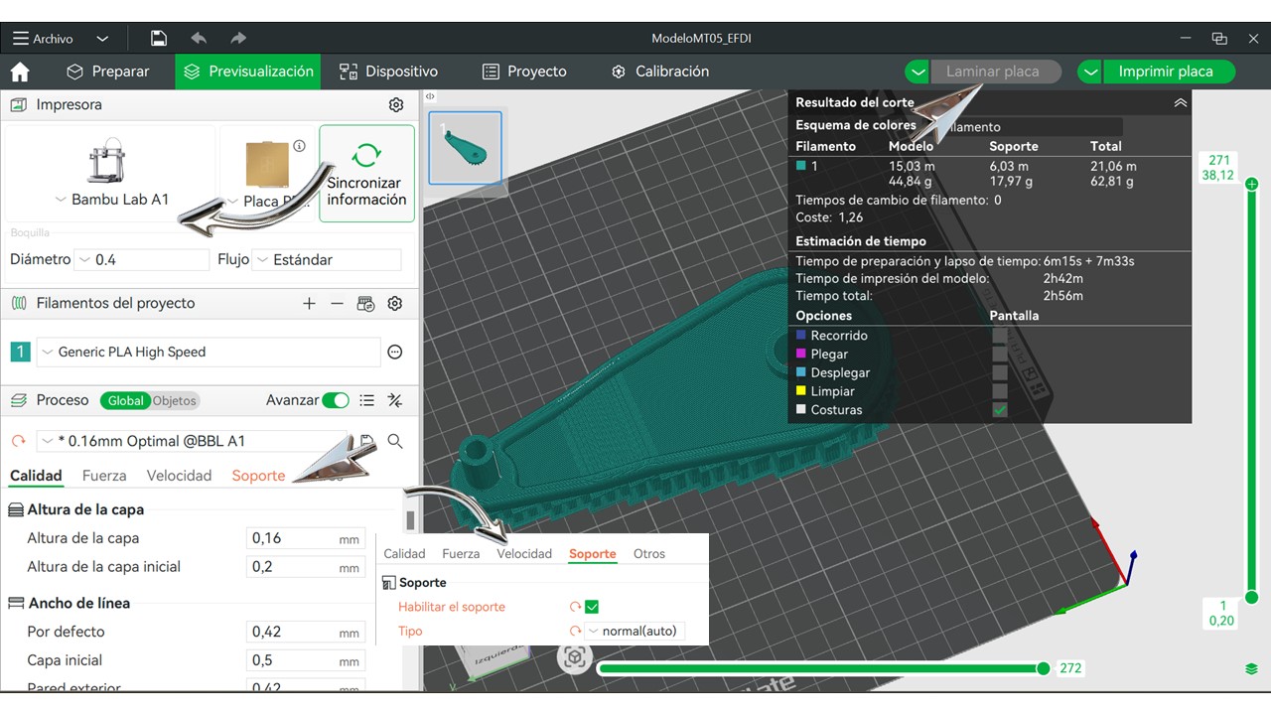Open the Generic PLA filament edit button

(x=395, y=352)
